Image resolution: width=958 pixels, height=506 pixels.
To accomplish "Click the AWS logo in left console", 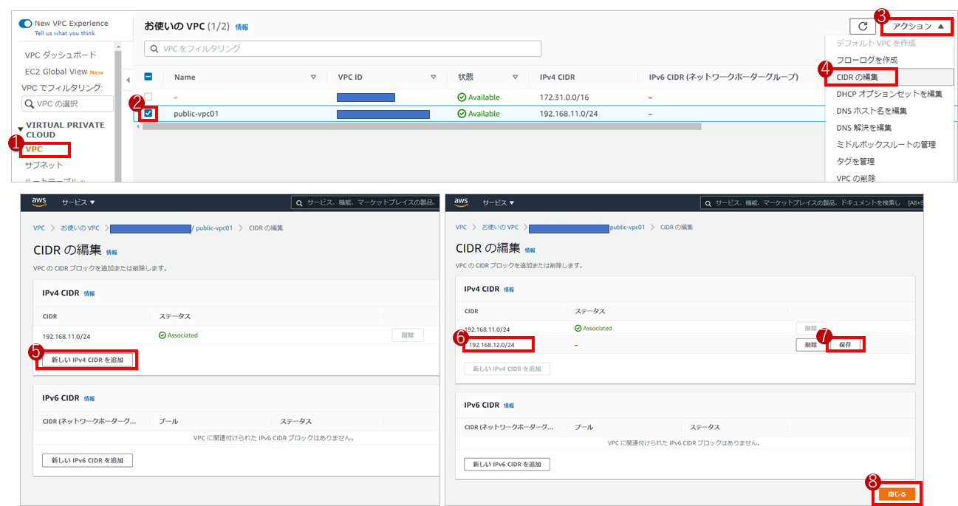I will (x=39, y=202).
